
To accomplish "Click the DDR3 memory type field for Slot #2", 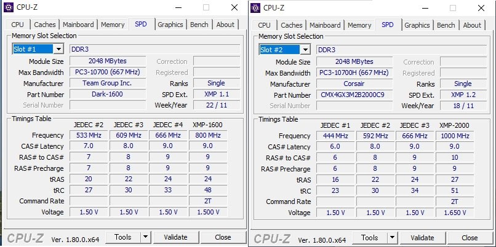I will (401, 50).
